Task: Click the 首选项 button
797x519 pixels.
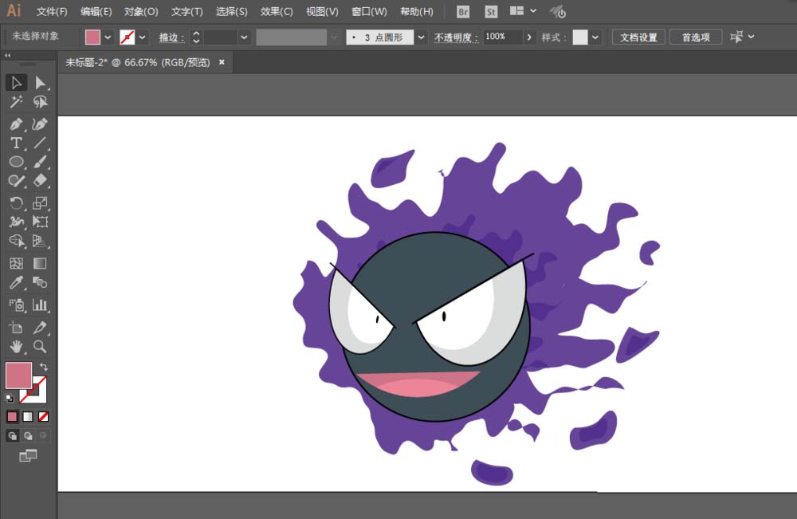Action: pyautogui.click(x=696, y=37)
